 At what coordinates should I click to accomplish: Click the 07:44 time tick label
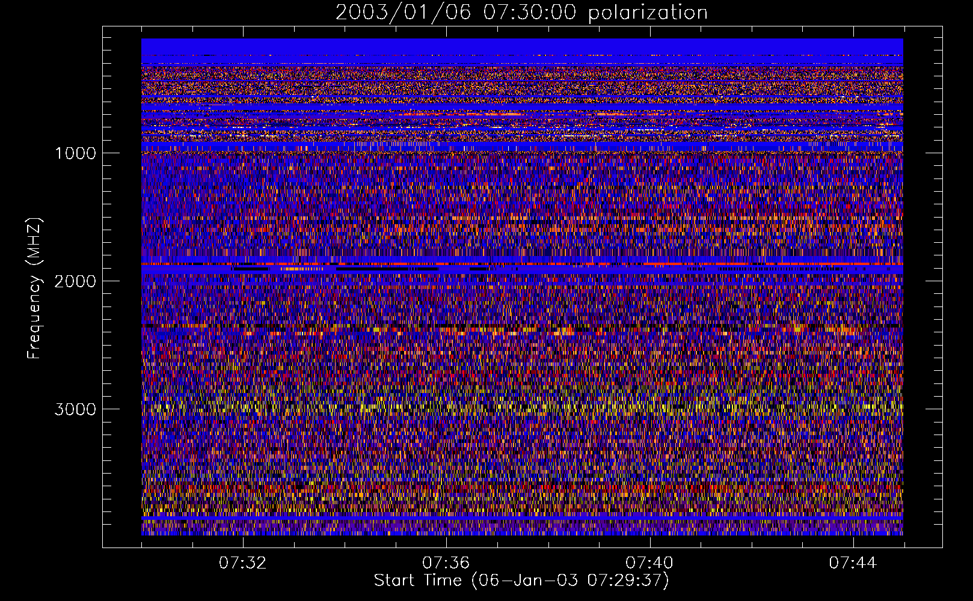[x=853, y=563]
